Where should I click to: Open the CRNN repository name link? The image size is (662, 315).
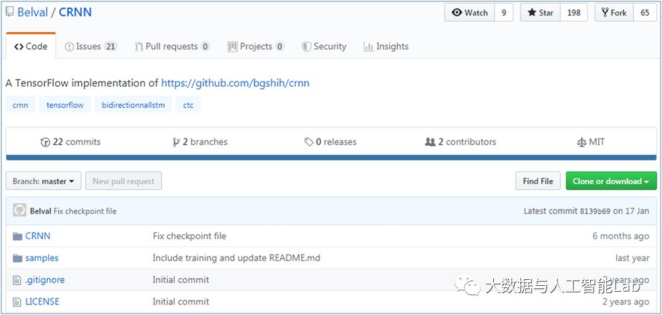point(74,12)
